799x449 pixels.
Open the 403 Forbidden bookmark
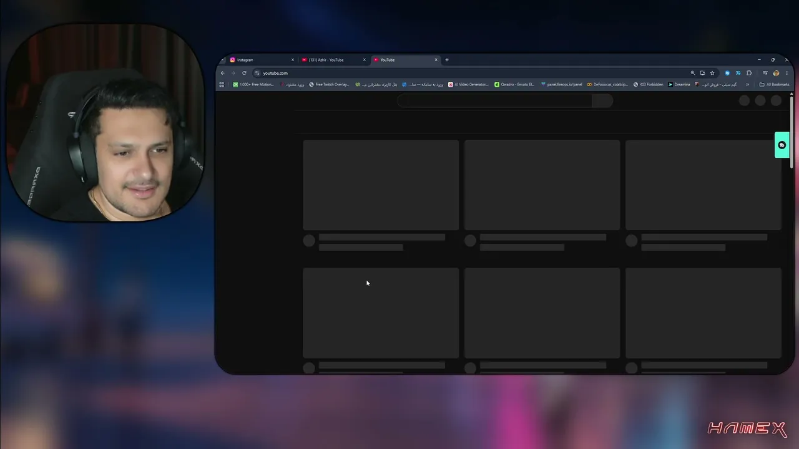coord(649,85)
